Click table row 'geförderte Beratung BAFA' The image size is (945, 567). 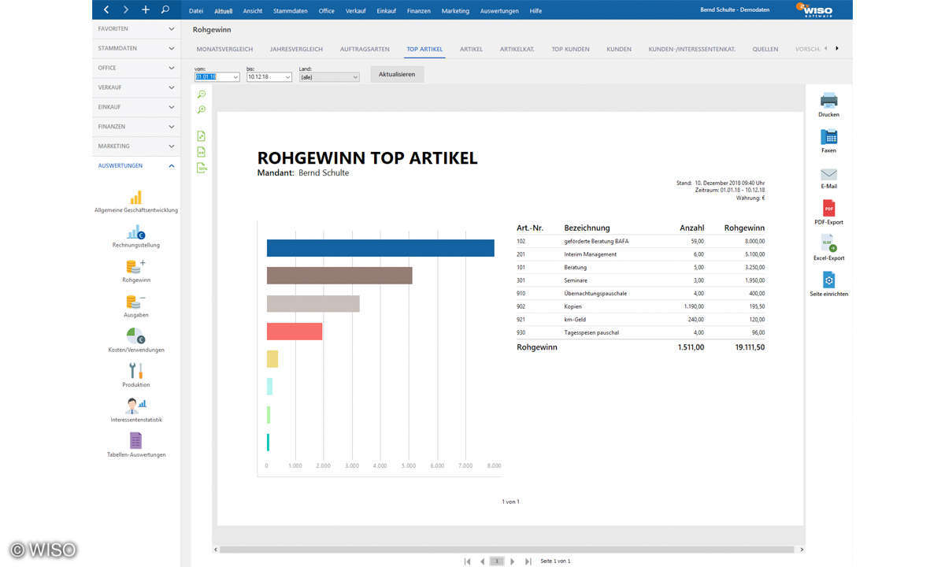pos(640,241)
